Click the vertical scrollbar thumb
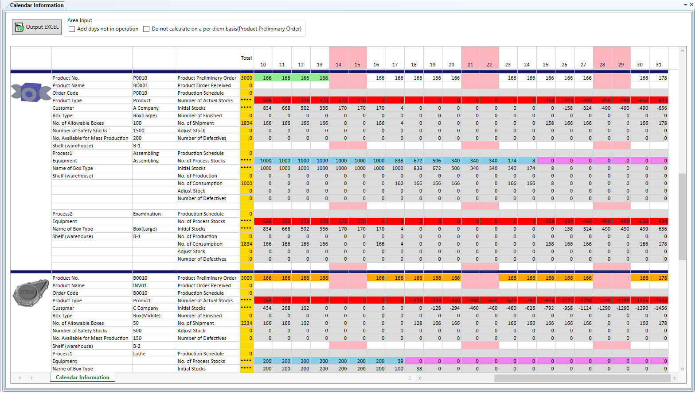 [682, 217]
